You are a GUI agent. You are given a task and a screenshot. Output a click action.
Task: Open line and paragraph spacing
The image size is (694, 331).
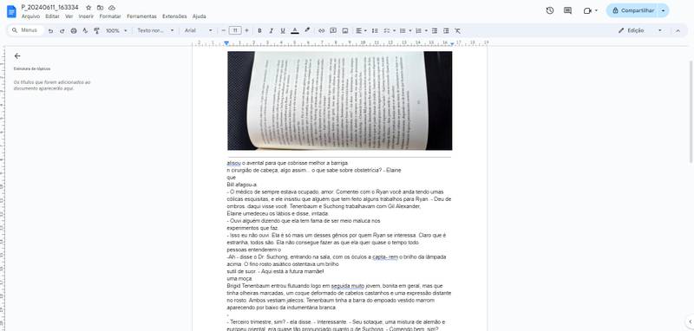point(375,30)
